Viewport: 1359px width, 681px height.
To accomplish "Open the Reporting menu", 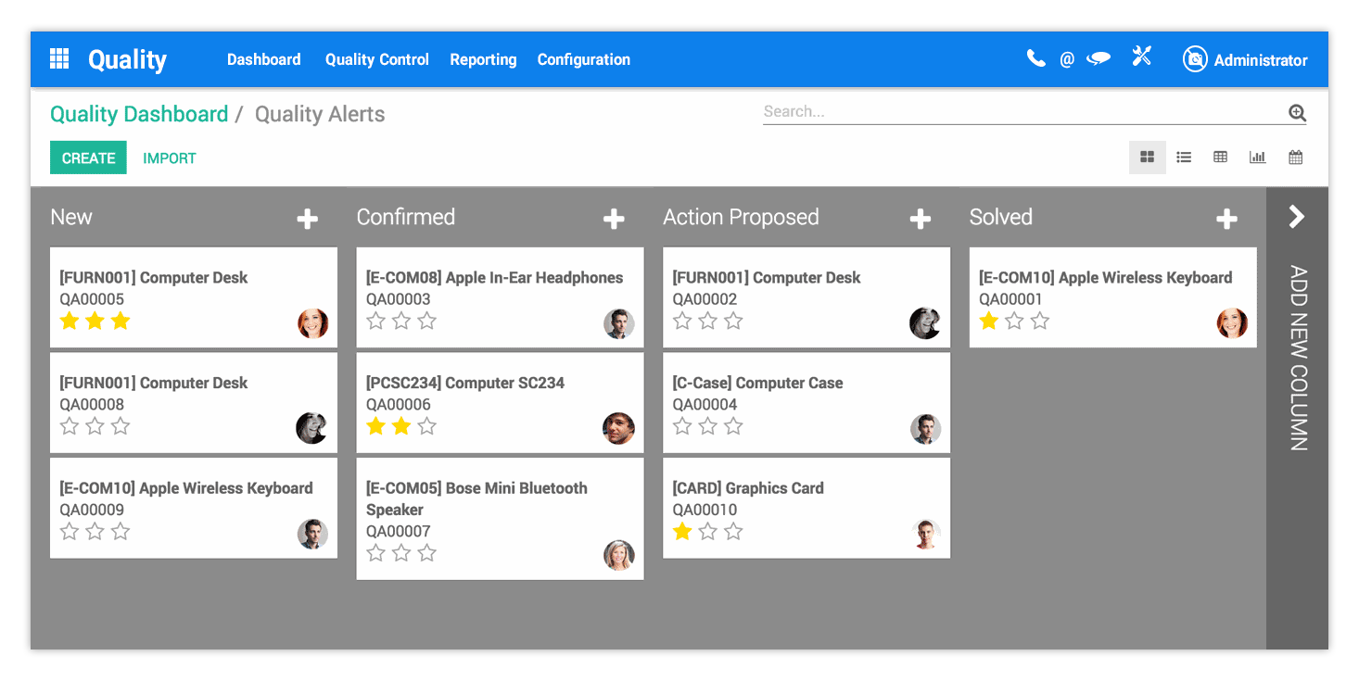I will (x=483, y=59).
